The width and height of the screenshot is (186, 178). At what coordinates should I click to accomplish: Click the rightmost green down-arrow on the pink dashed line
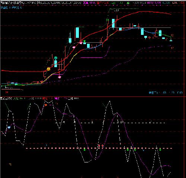(x=160, y=149)
